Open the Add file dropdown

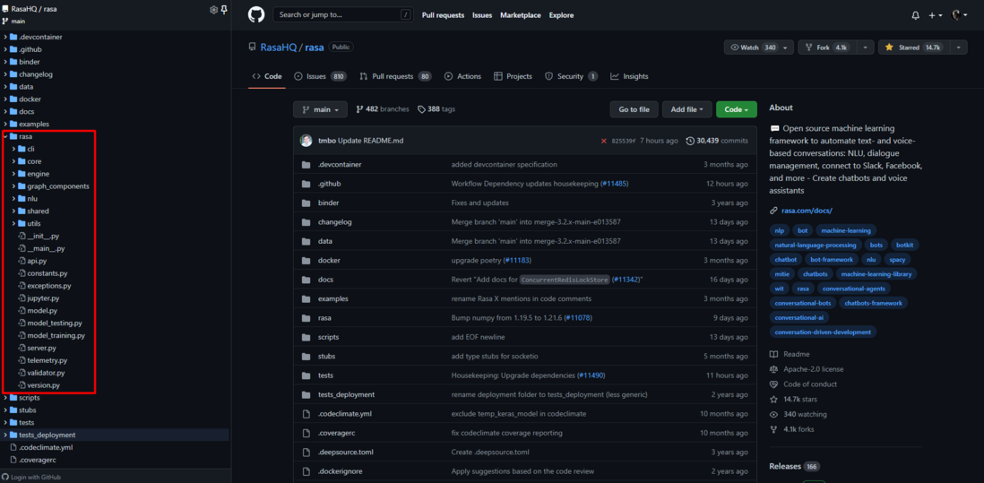(687, 109)
